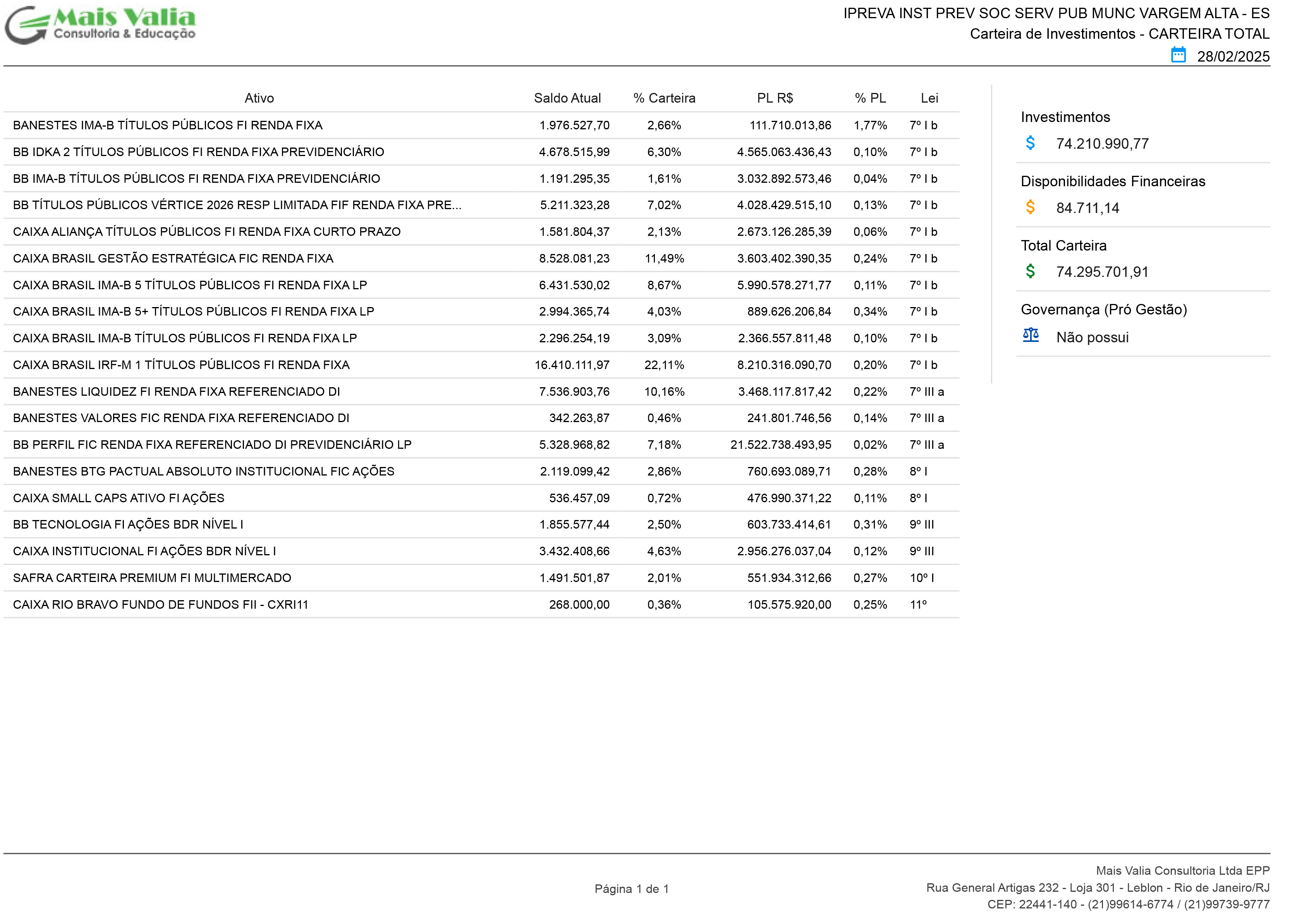Click the 10º I lei value
Image resolution: width=1297 pixels, height=915 pixels.
pos(922,578)
